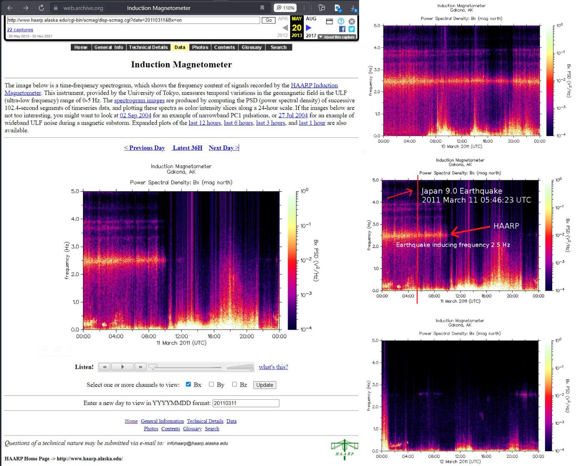Open the spectrogram images link
This screenshot has width=578, height=466.
(x=139, y=100)
